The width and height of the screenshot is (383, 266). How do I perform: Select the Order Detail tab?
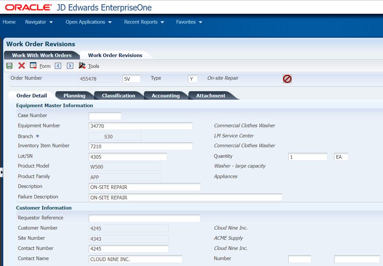(32, 96)
